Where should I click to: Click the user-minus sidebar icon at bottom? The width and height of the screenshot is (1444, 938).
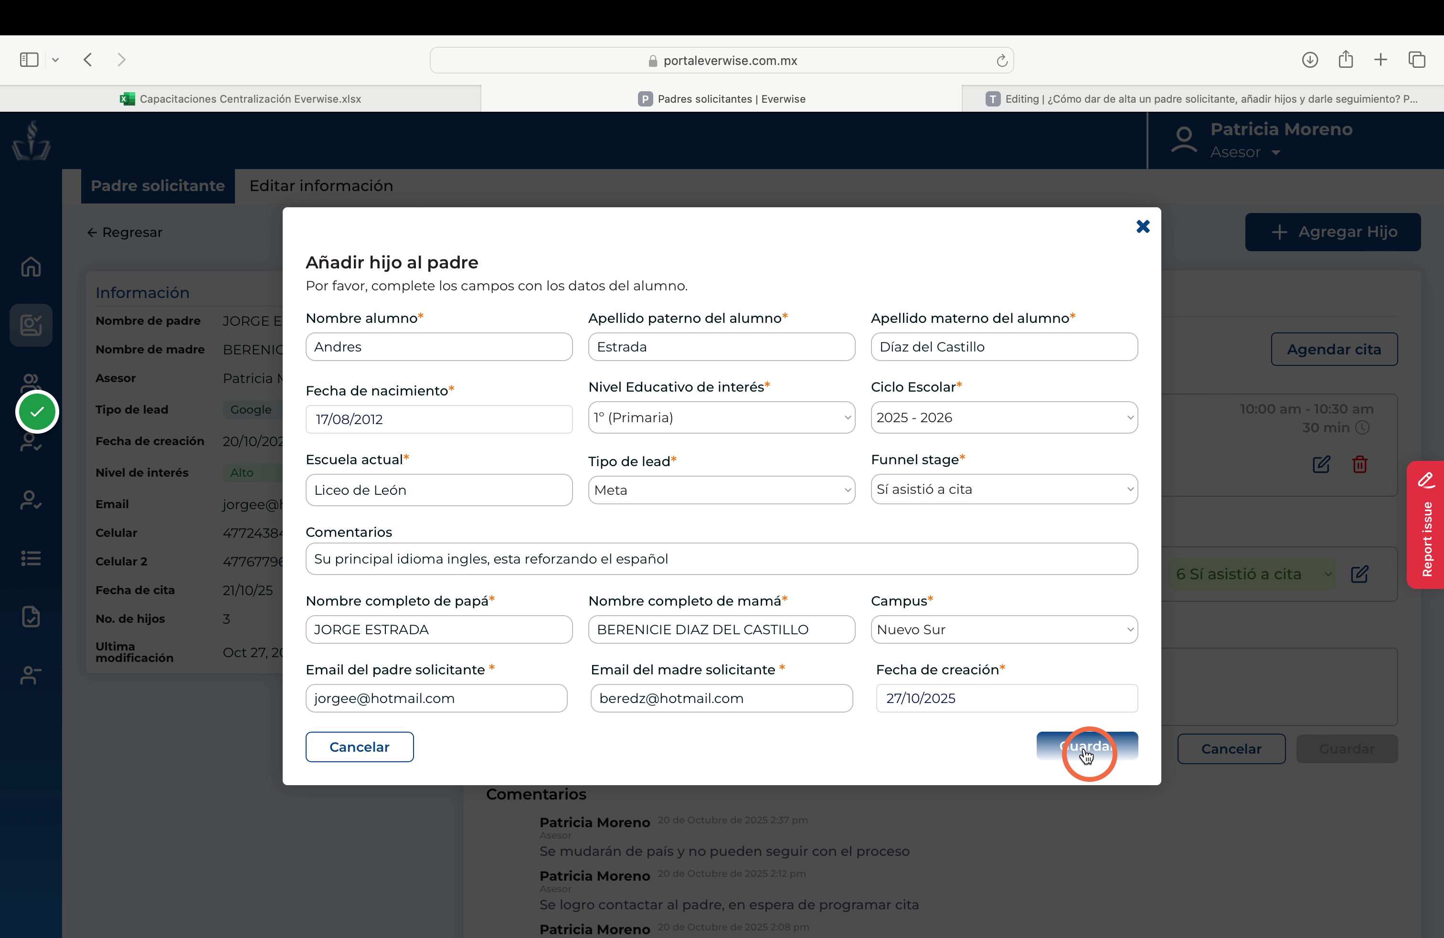31,675
